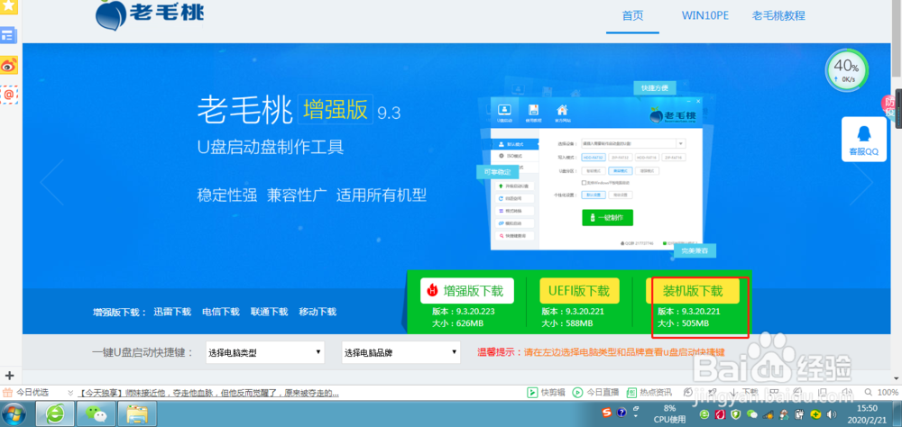The height and width of the screenshot is (427, 902).
Task: Open the 客服QQ support widget
Action: coord(864,141)
